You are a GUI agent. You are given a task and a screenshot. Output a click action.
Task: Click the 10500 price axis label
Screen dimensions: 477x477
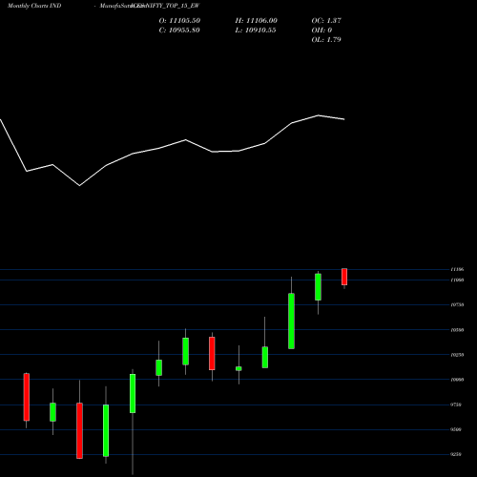(x=457, y=330)
